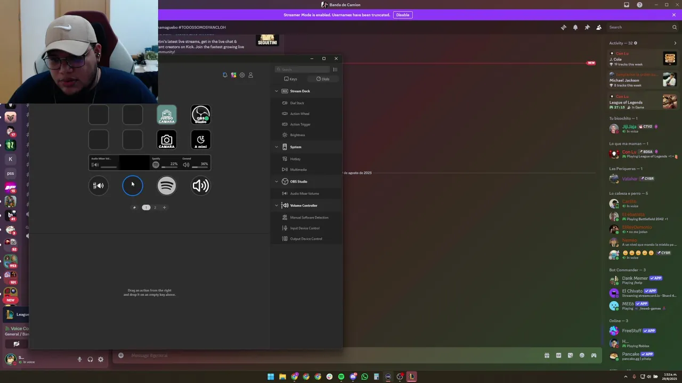This screenshot has width=682, height=383.
Task: Pick the Dial Stack action
Action: [306, 103]
